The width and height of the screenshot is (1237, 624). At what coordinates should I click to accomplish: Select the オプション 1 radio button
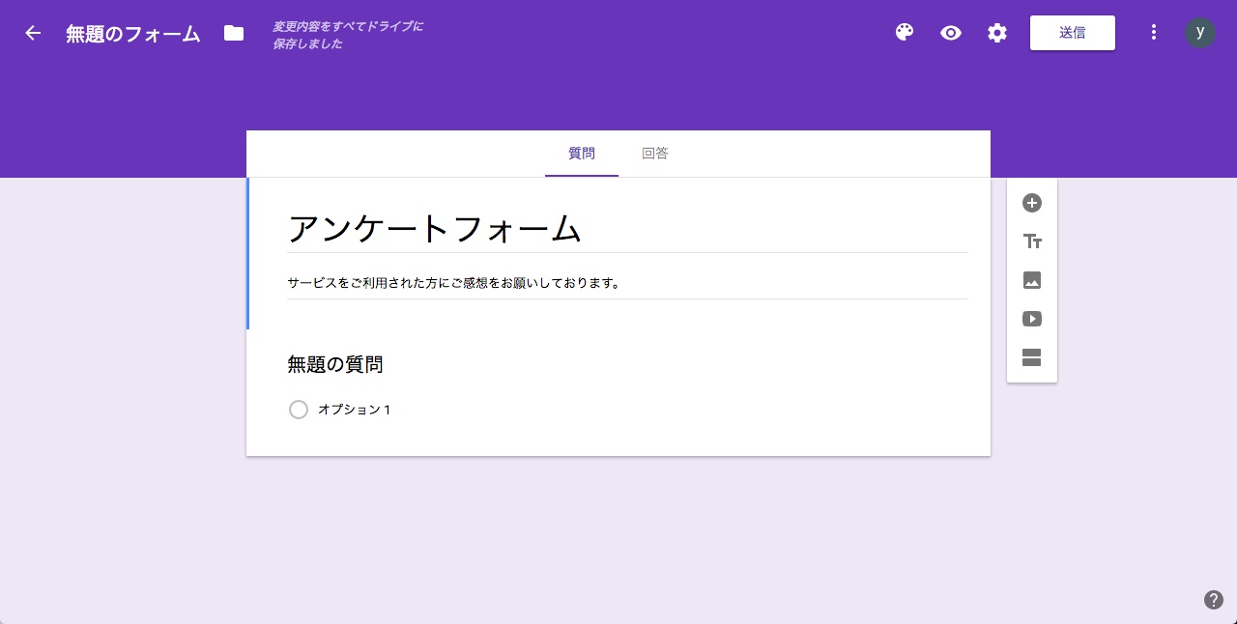pos(299,410)
